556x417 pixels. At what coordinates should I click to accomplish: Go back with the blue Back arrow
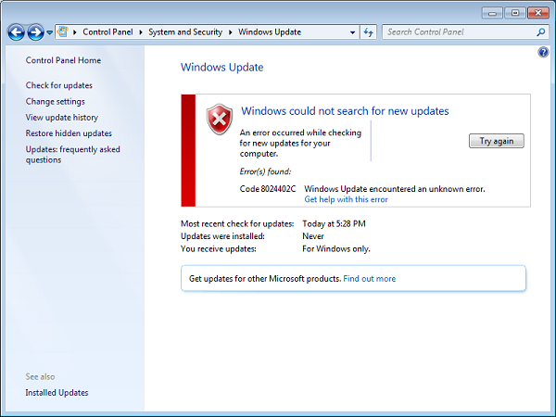pyautogui.click(x=16, y=32)
